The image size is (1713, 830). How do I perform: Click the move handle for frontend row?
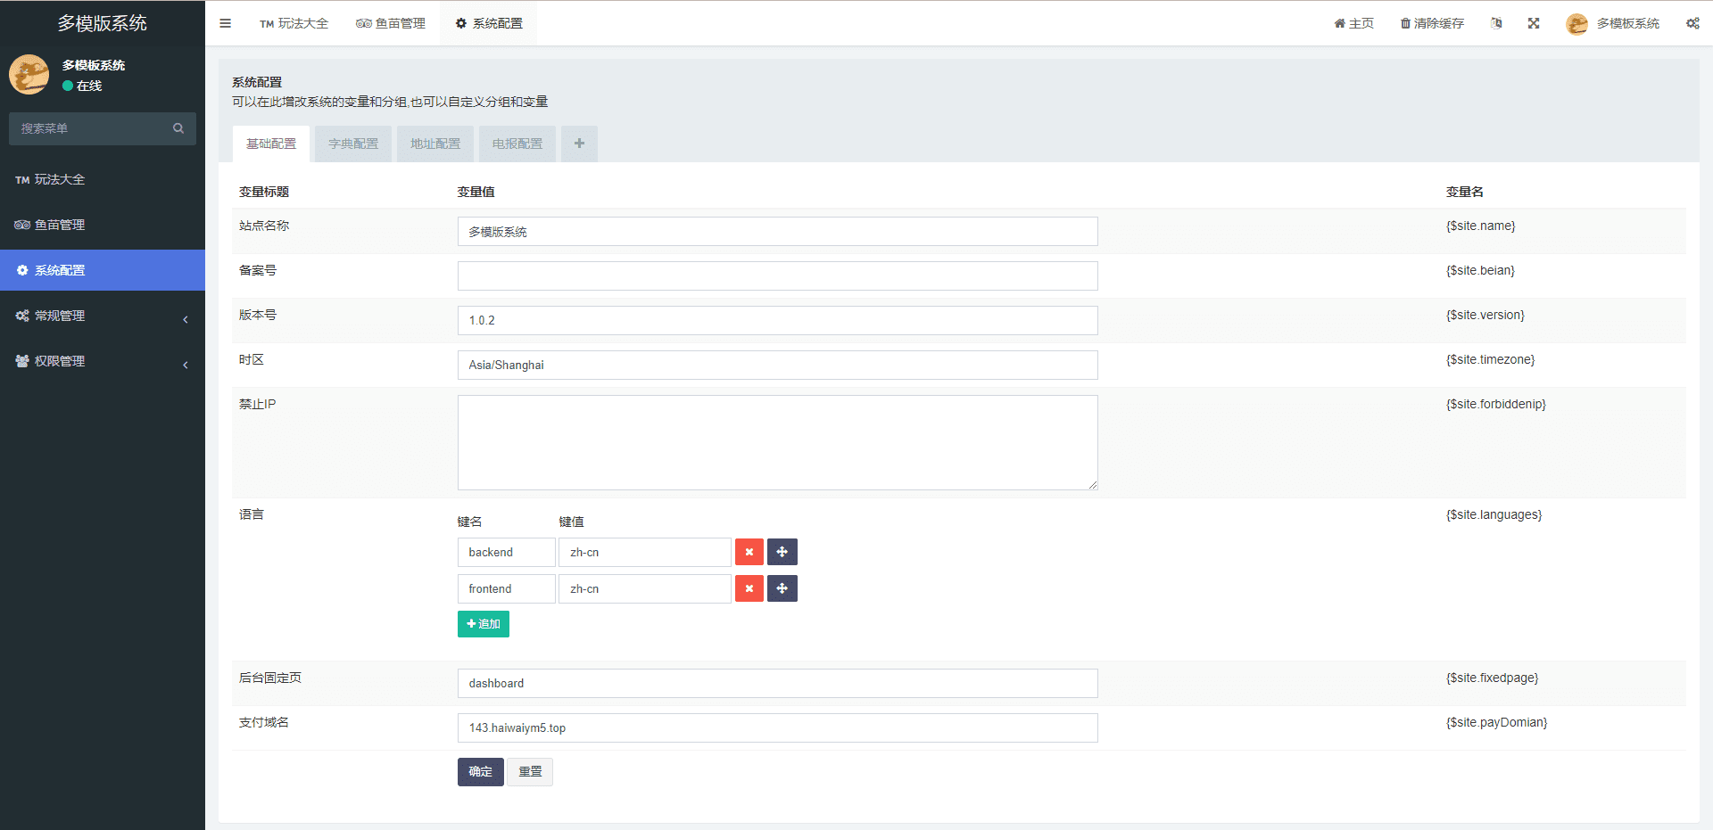(x=782, y=588)
